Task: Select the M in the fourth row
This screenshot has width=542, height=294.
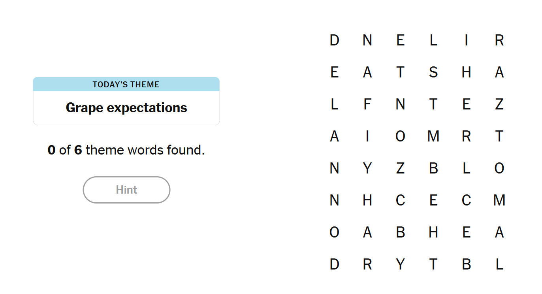Action: pos(433,136)
